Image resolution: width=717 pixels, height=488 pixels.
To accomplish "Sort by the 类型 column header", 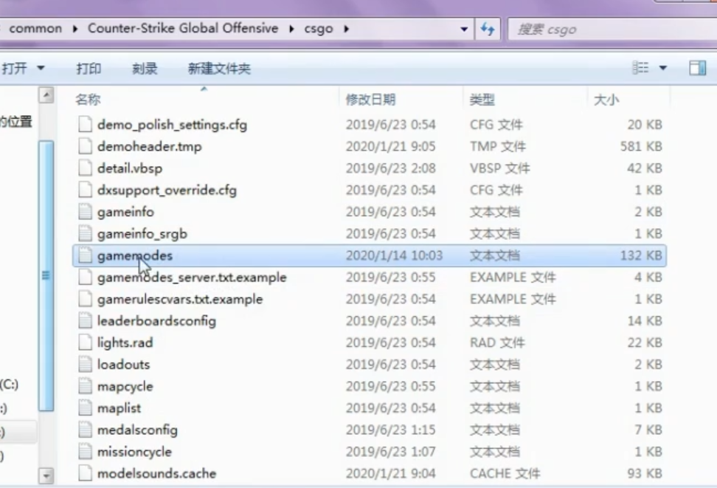I will coord(482,100).
